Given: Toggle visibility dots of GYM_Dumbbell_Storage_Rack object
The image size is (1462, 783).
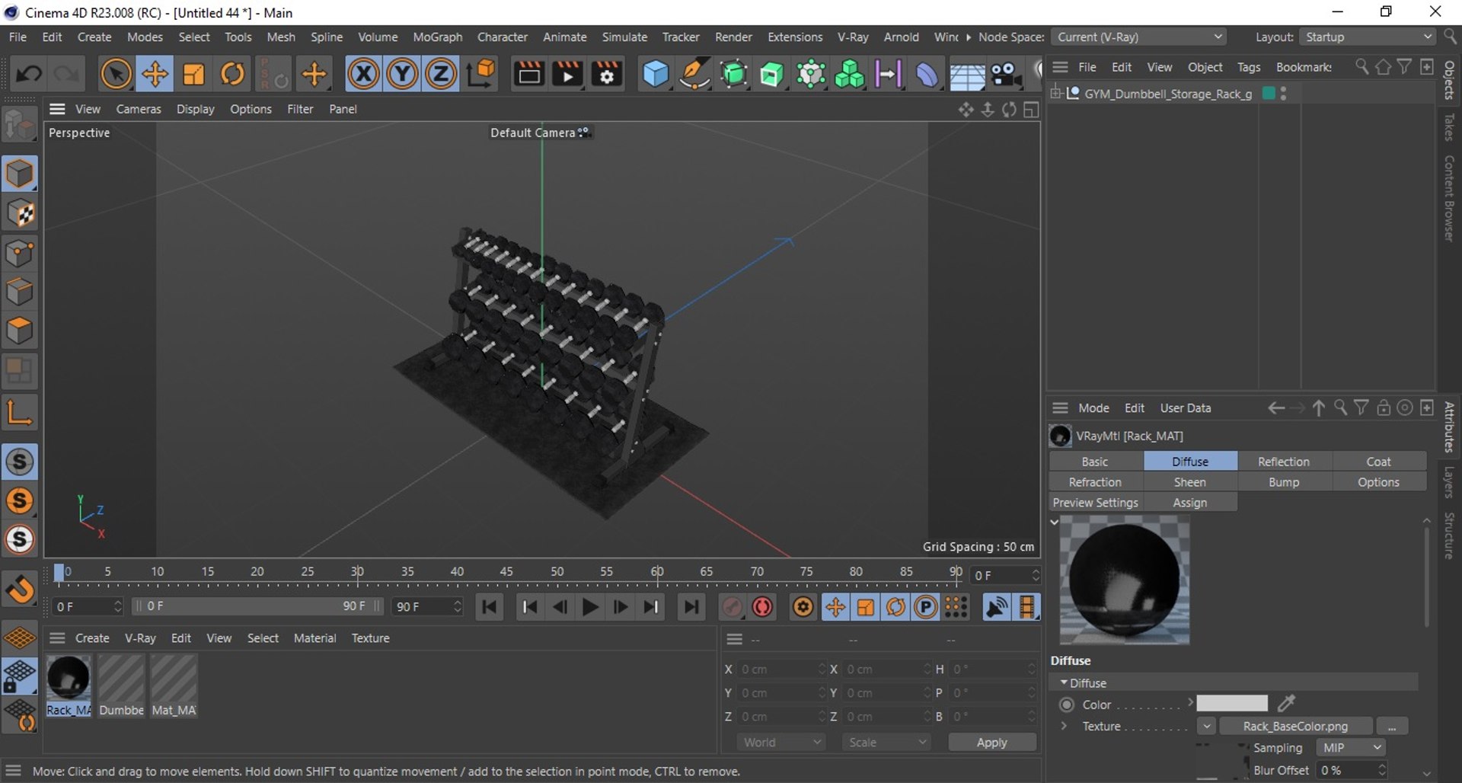Looking at the screenshot, I should tap(1284, 94).
